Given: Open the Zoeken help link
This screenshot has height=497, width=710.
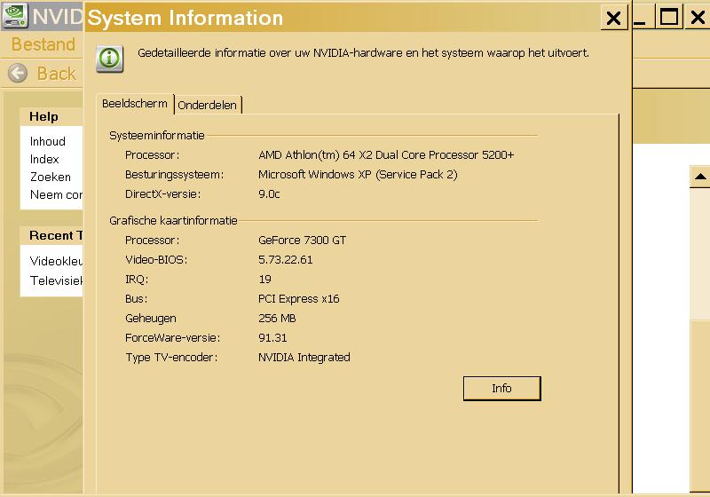Looking at the screenshot, I should (51, 177).
